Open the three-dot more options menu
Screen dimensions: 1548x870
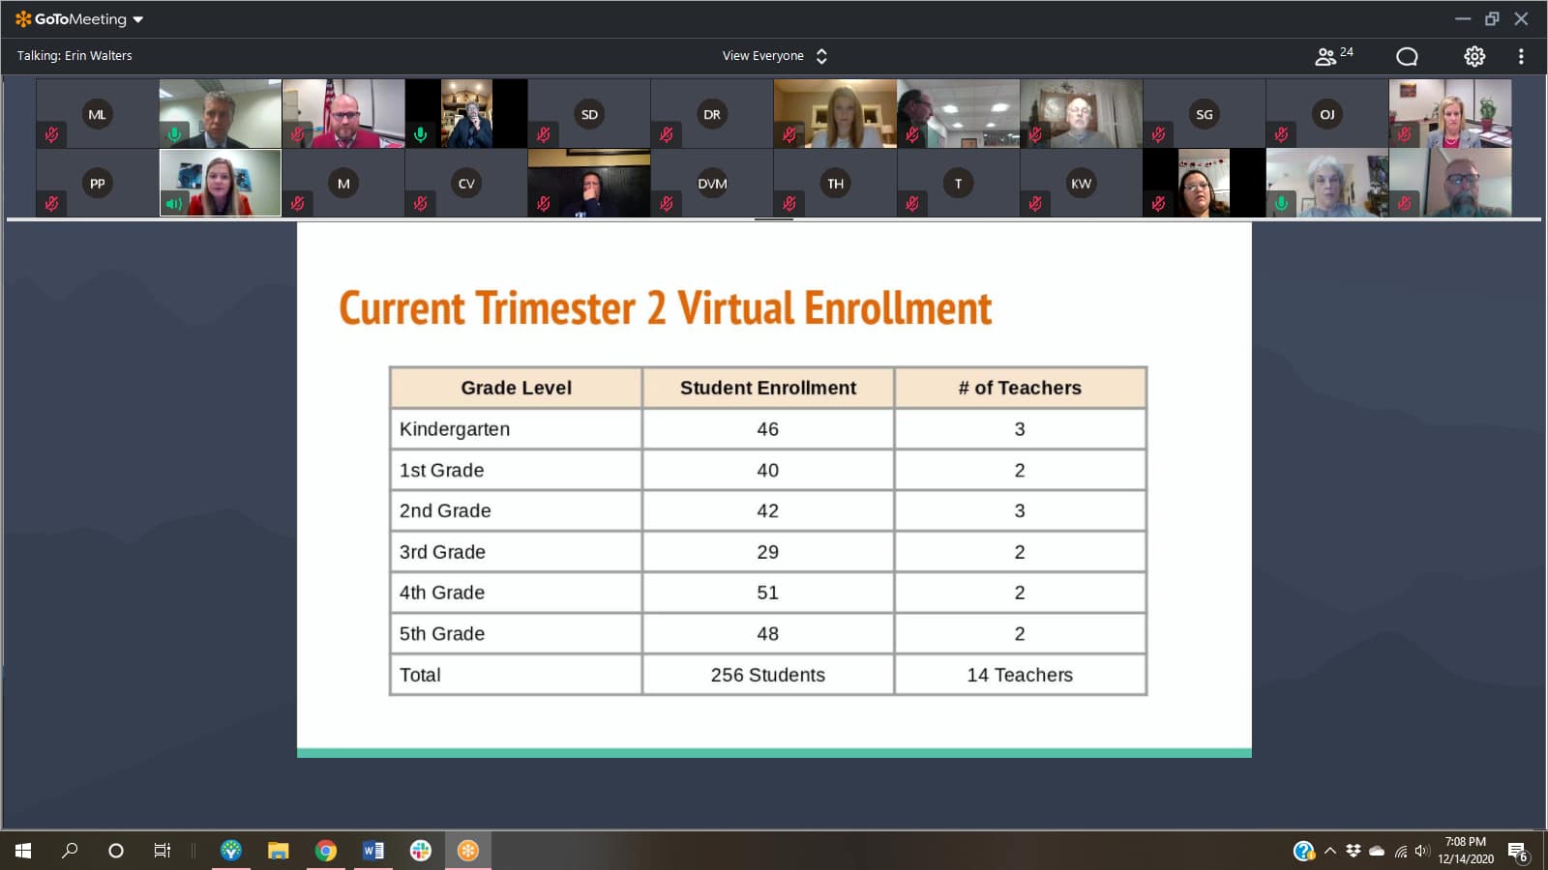click(x=1521, y=56)
